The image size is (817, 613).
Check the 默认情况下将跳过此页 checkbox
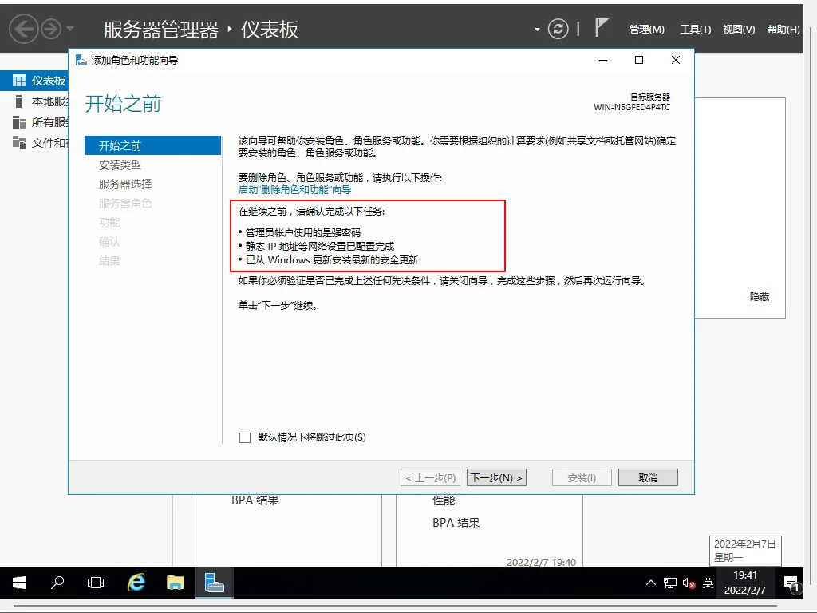245,437
